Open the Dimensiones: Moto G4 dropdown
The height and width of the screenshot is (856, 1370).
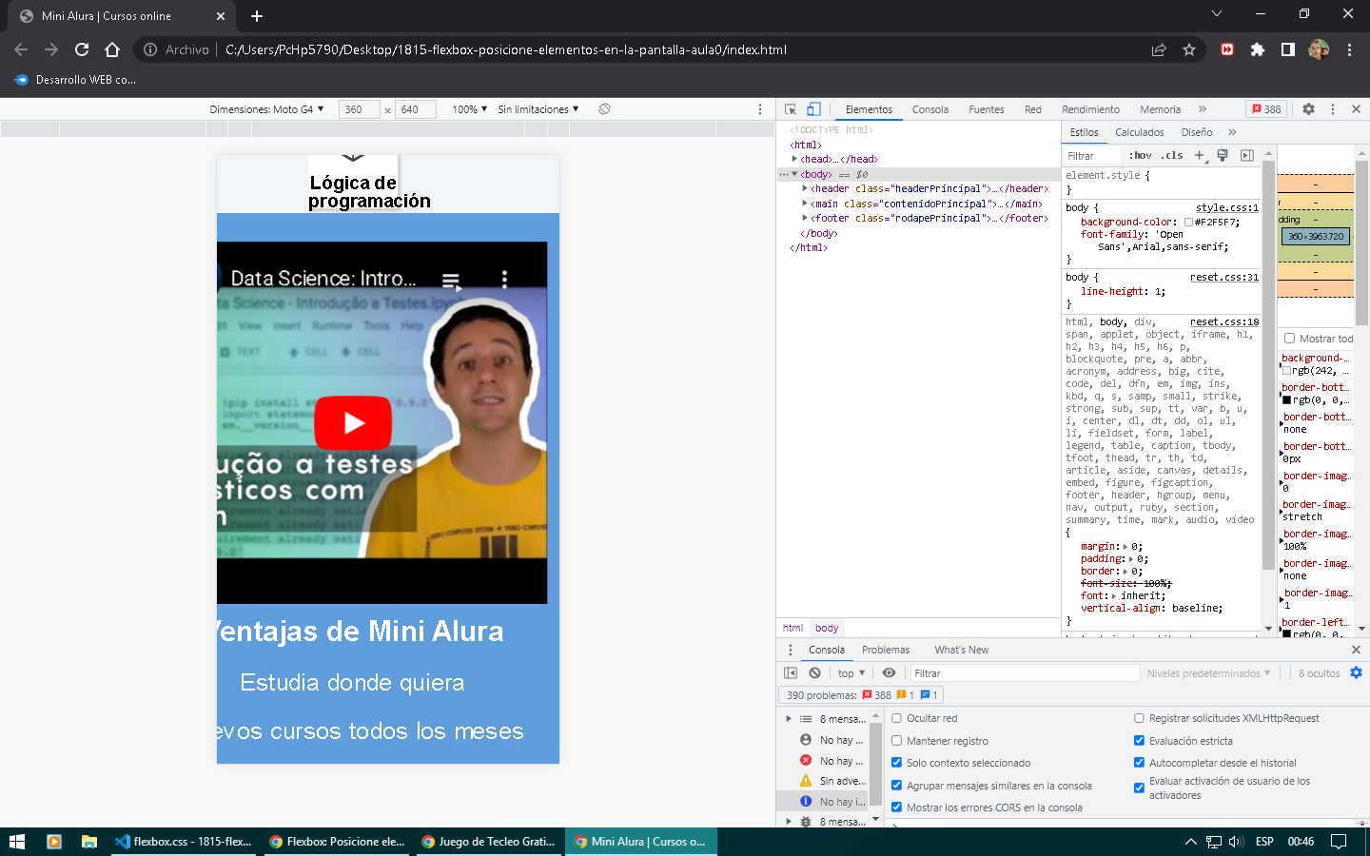pyautogui.click(x=266, y=109)
